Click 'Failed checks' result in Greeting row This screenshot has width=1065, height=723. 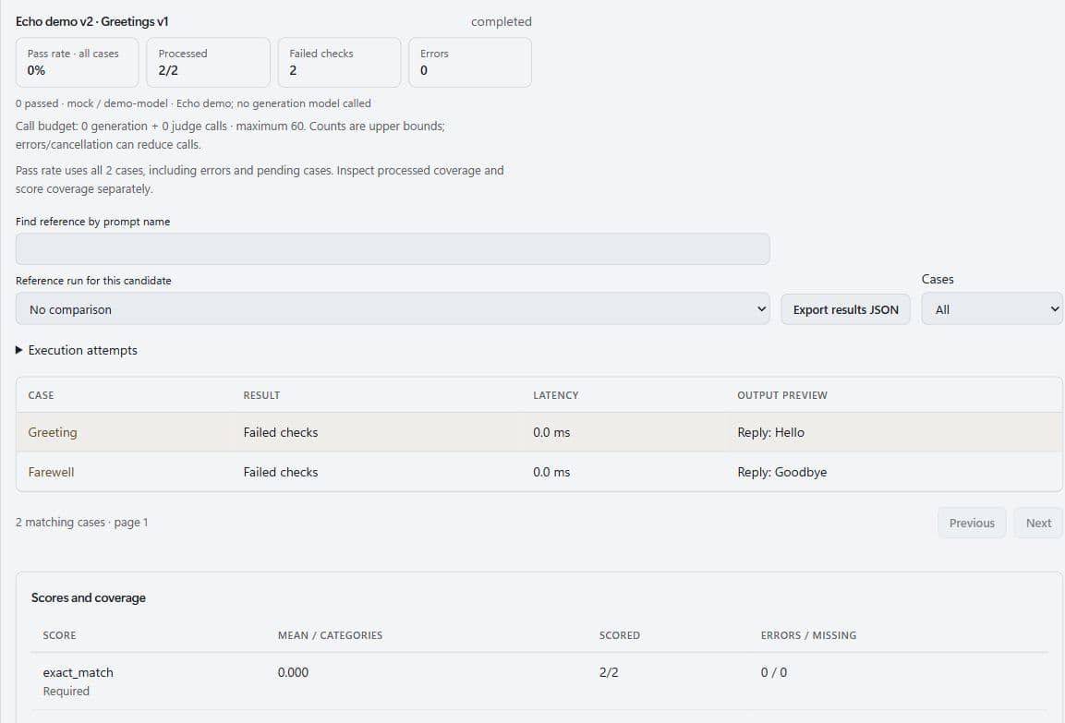tap(281, 432)
